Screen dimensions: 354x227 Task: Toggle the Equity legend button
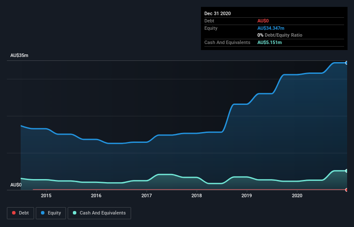51,213
